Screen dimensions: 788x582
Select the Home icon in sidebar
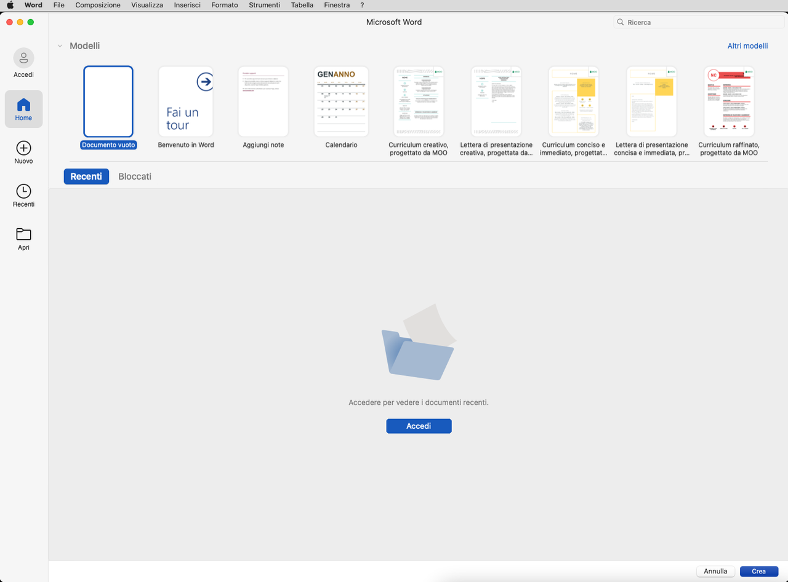point(23,105)
